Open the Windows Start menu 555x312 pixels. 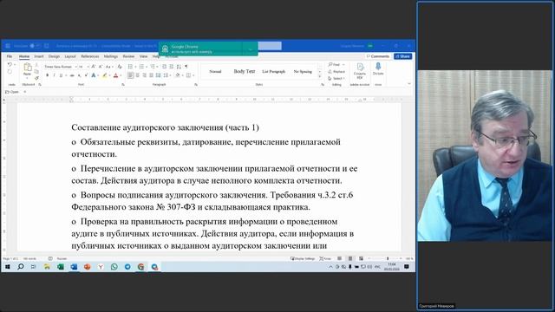tap(8, 267)
